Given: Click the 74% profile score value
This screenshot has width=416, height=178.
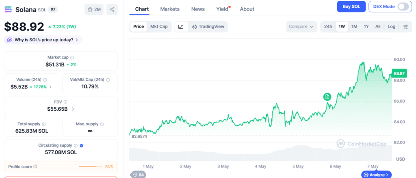Looking at the screenshot, I should click(109, 167).
